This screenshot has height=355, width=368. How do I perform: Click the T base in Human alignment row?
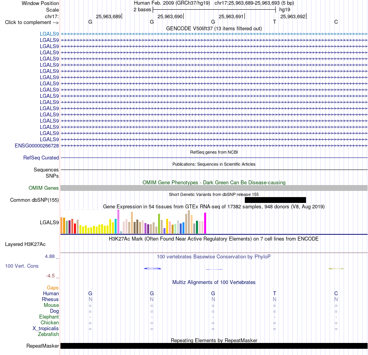coord(275,293)
